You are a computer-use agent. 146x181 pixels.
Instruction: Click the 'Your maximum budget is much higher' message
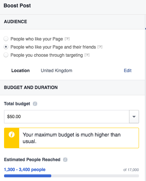click(72, 138)
